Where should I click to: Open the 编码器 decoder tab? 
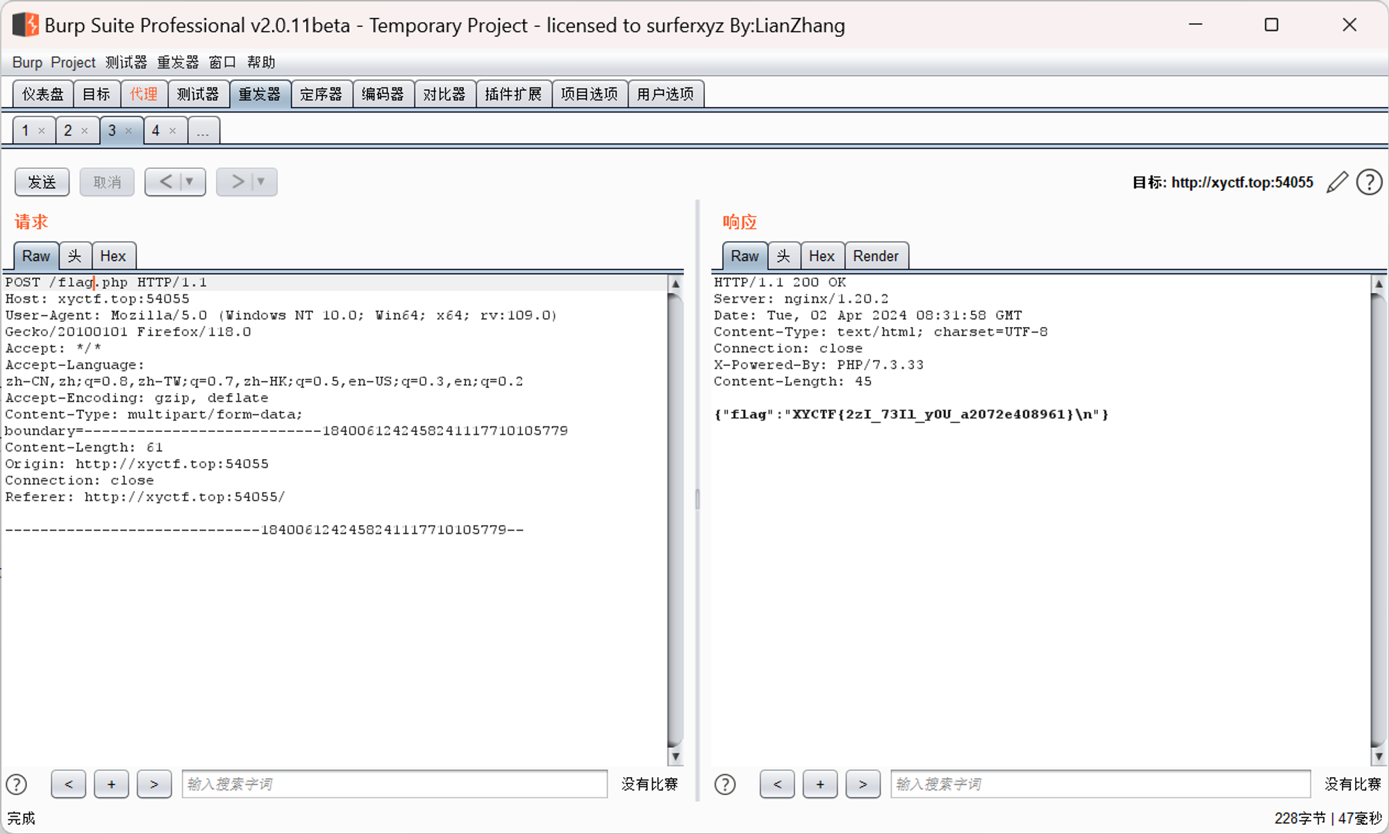coord(383,94)
